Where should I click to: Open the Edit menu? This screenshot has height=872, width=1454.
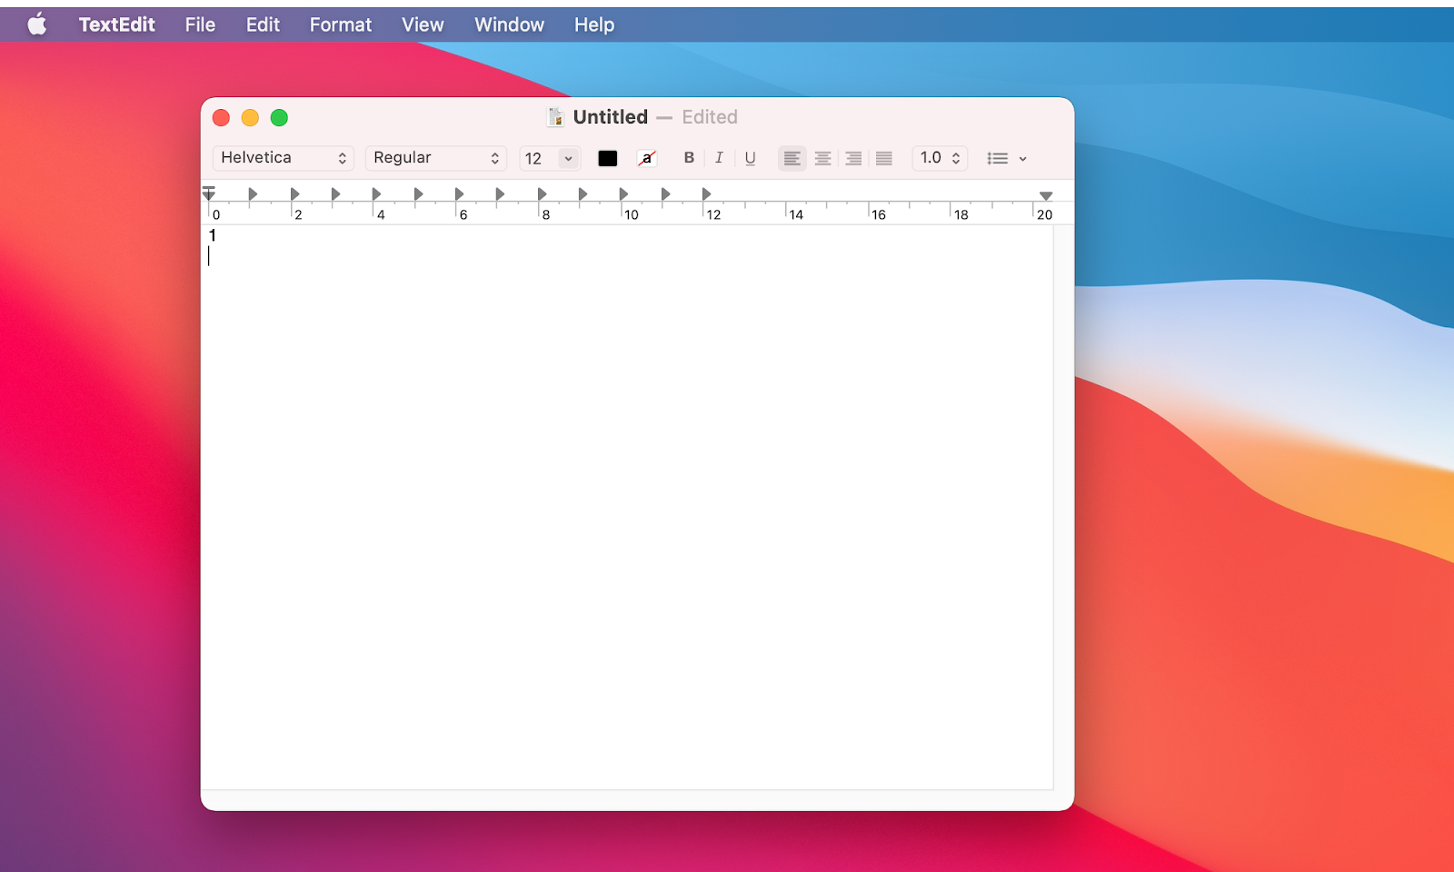(263, 25)
